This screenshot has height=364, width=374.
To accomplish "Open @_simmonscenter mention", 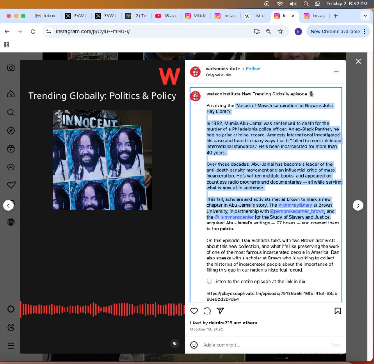I will coord(234,217).
